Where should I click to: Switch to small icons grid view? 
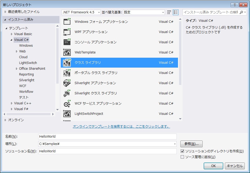pyautogui.click(x=169, y=12)
